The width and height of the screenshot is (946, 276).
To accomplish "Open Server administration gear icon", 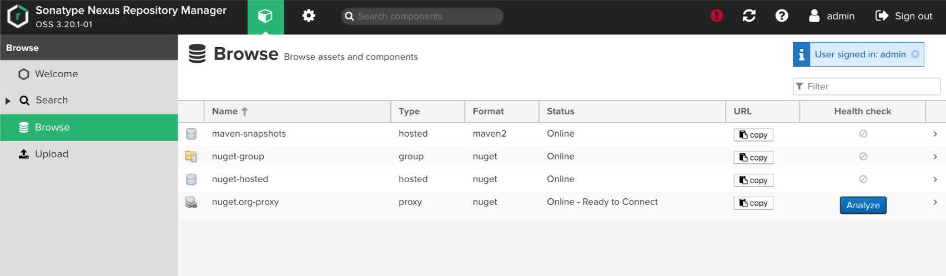I will (x=309, y=16).
